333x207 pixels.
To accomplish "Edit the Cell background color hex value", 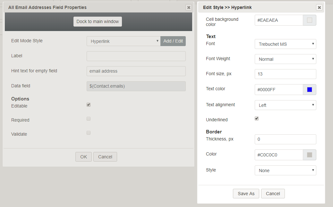I will pyautogui.click(x=279, y=20).
